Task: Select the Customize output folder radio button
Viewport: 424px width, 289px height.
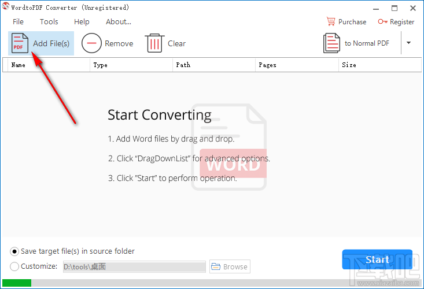Action: click(x=14, y=266)
